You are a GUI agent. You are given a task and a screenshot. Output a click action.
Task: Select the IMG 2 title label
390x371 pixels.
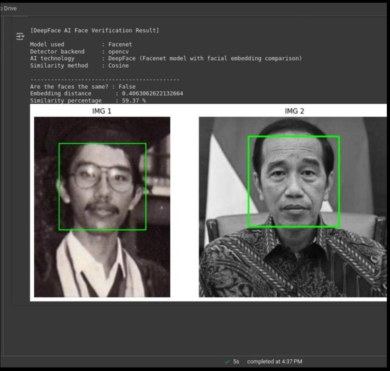294,111
